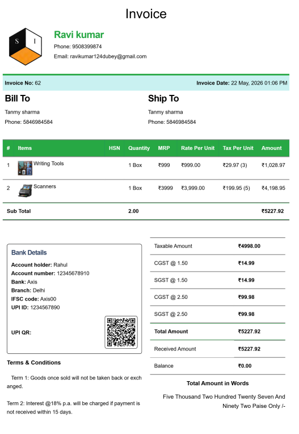Click the CGST @ 2.50 label
This screenshot has height=434, width=299.
[171, 297]
